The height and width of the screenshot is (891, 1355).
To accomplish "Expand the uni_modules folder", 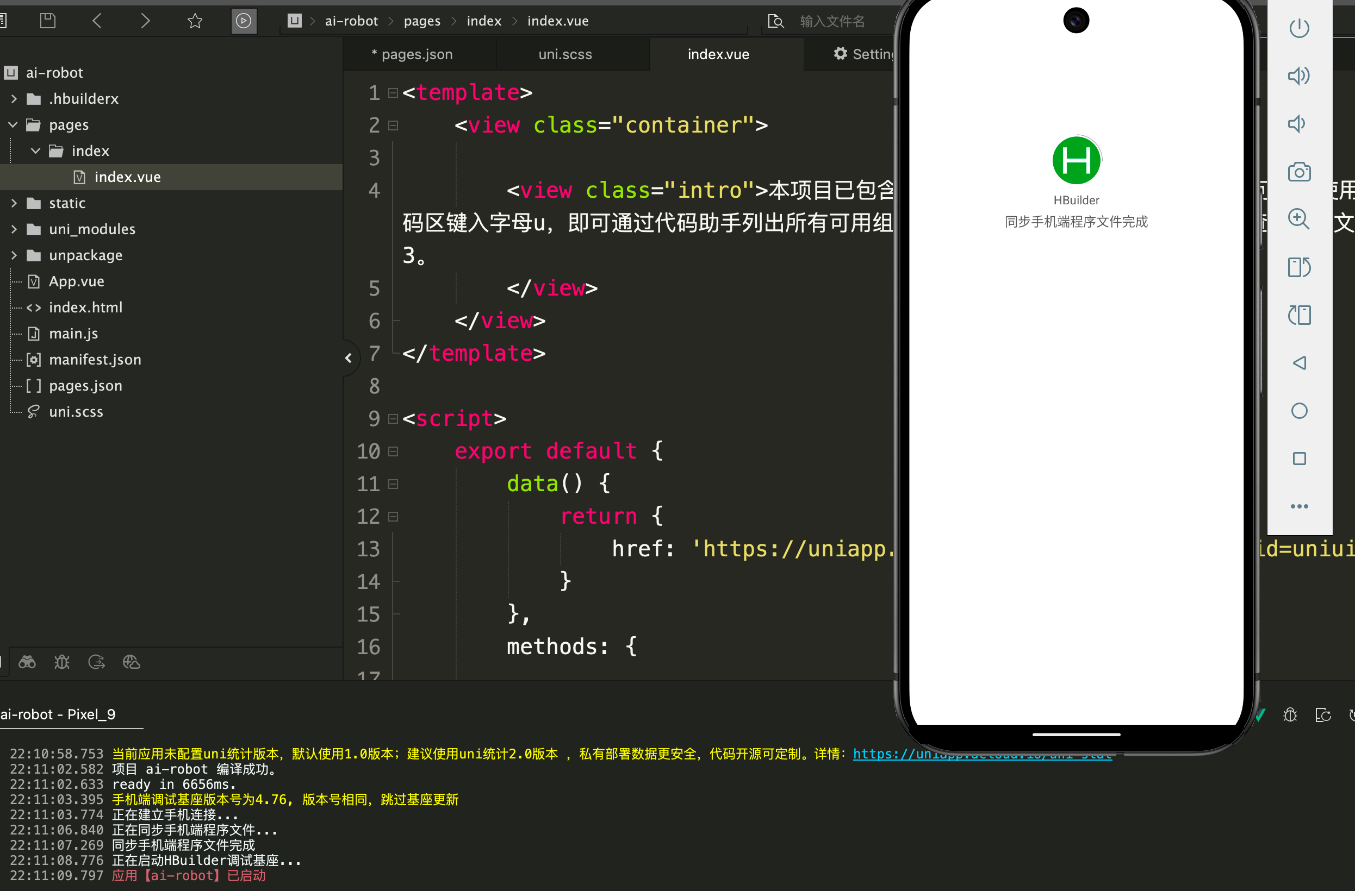I will pos(13,229).
